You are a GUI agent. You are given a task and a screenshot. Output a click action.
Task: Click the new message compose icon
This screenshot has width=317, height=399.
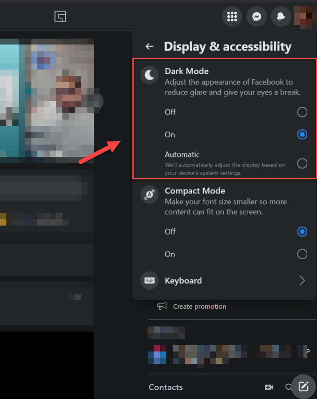[x=303, y=386]
